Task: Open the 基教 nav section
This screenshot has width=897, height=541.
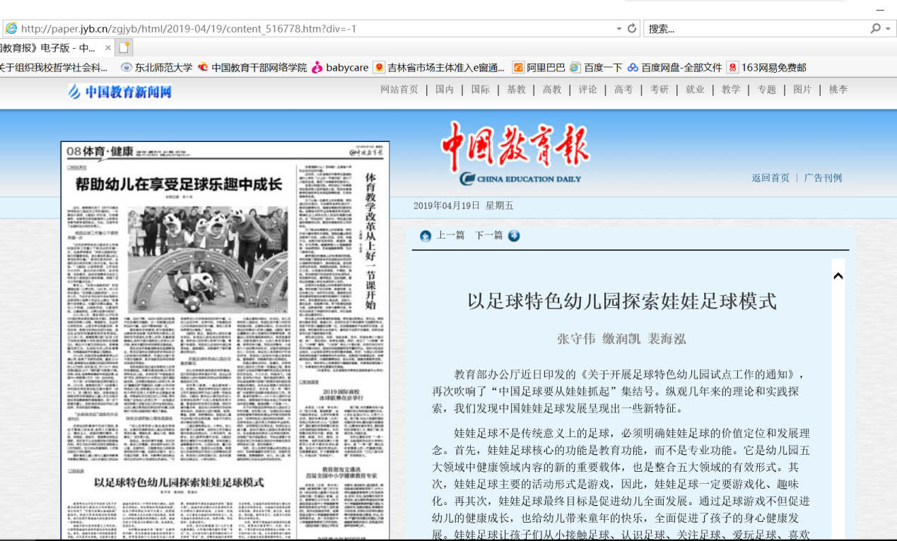Action: click(516, 90)
